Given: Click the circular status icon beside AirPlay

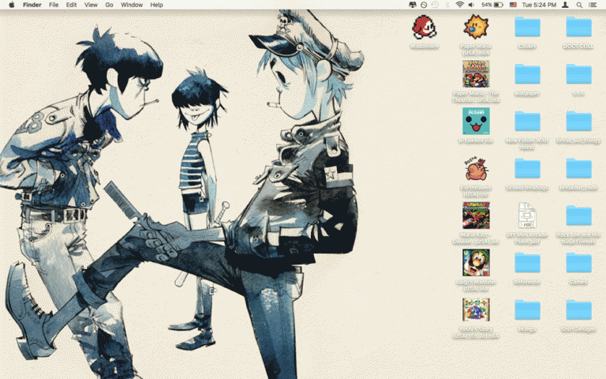Looking at the screenshot, I should pos(424,5).
